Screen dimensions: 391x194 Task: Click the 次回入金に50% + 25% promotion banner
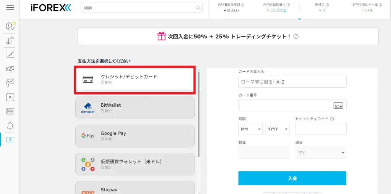pos(228,36)
